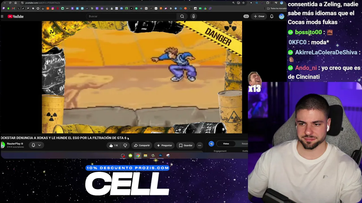Open the NauterPlay channel name

tap(14, 144)
